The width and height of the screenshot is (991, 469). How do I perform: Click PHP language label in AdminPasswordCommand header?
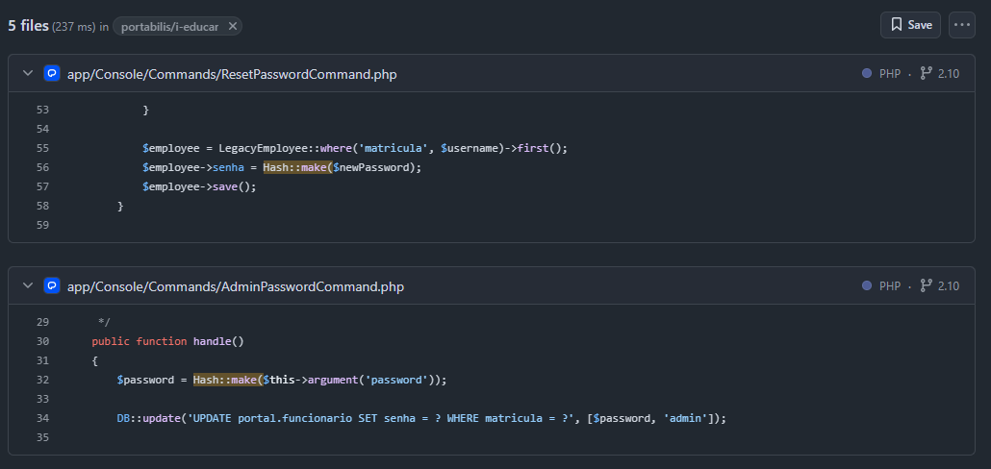890,286
